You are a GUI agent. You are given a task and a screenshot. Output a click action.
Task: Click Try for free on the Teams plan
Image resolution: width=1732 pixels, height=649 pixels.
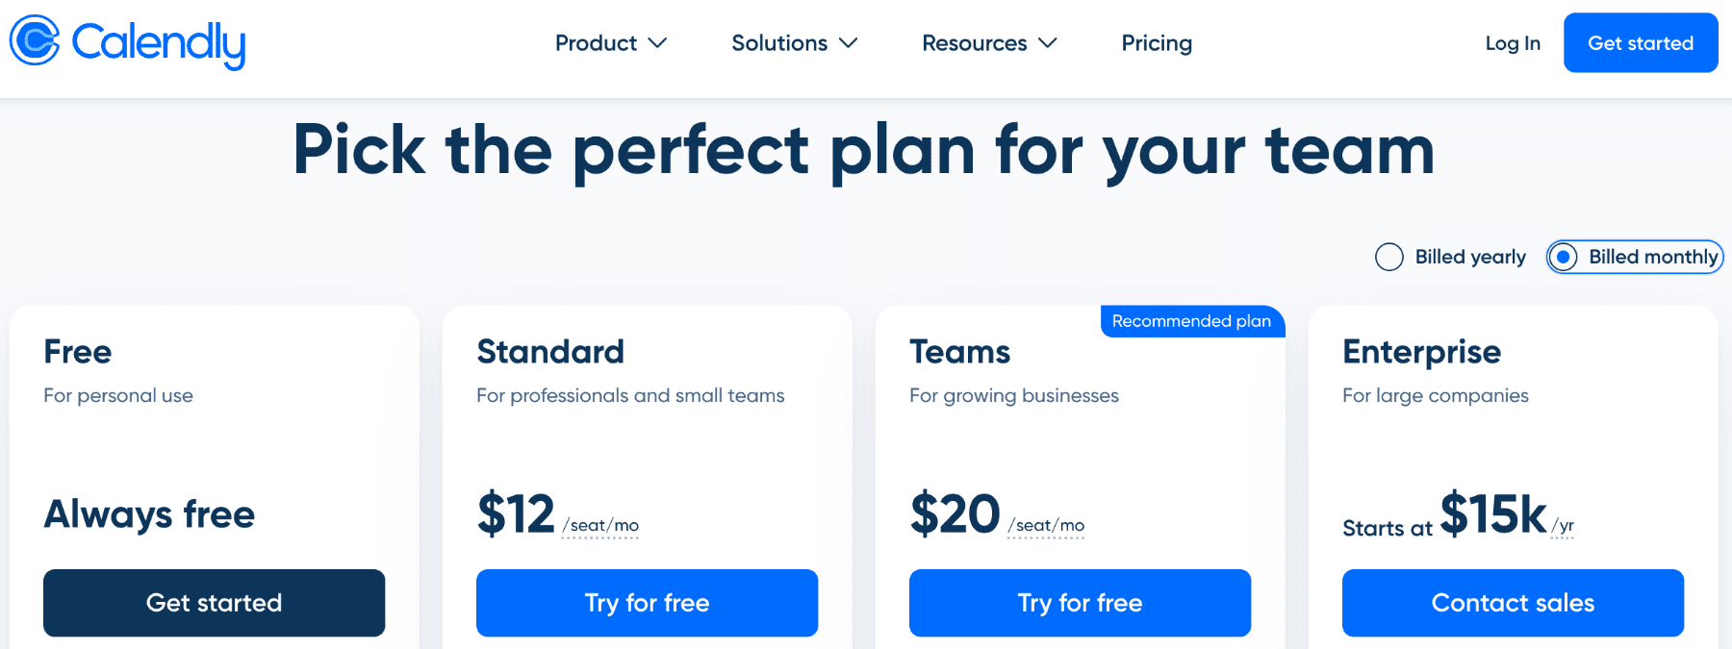click(1080, 603)
